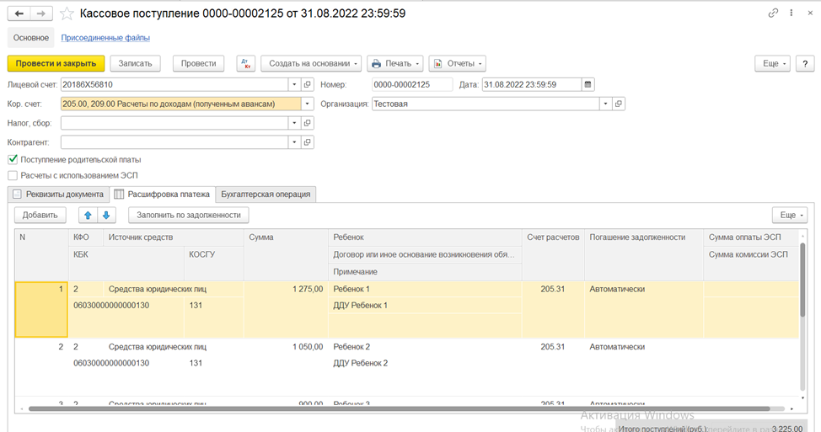Open calendar picker for Дата field
The width and height of the screenshot is (821, 432).
point(588,84)
